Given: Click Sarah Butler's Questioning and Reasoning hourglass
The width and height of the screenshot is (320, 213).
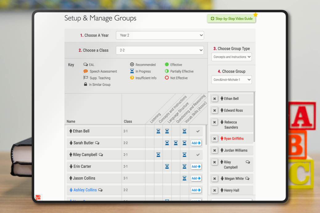Looking at the screenshot, I should coord(176,143).
